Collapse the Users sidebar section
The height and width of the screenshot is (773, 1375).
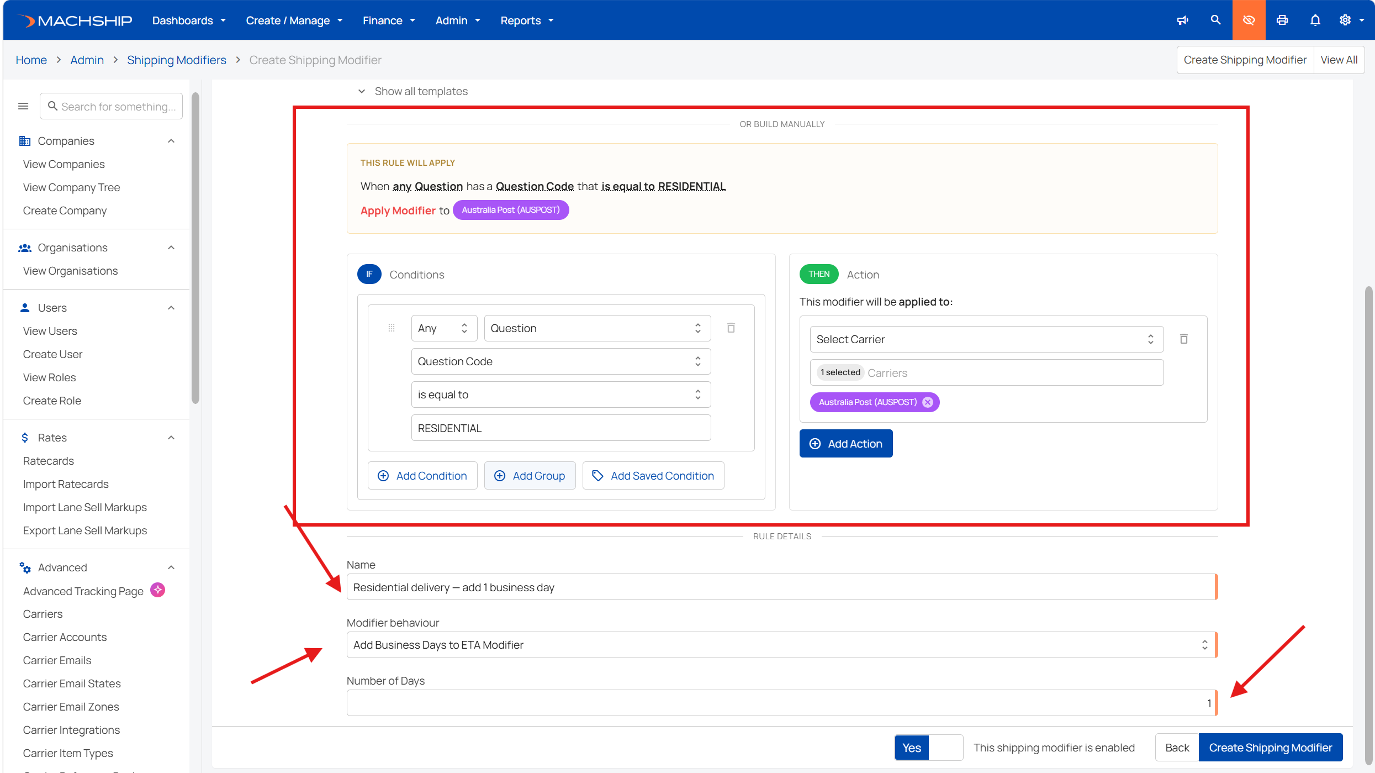tap(171, 308)
